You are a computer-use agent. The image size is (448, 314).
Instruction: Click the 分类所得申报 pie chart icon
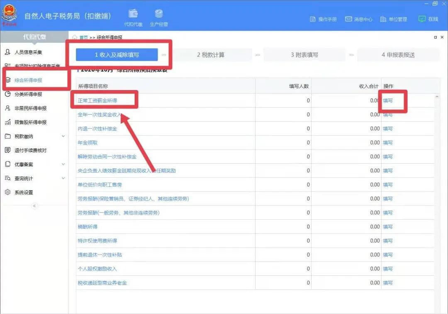point(8,94)
